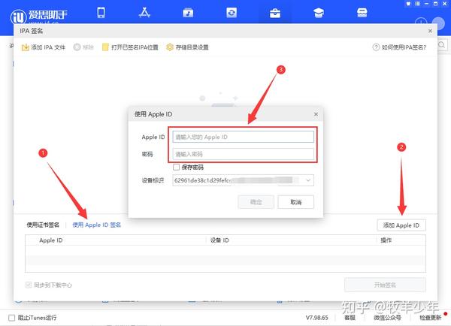Click the 密码 password input field
451x326 pixels.
point(243,154)
